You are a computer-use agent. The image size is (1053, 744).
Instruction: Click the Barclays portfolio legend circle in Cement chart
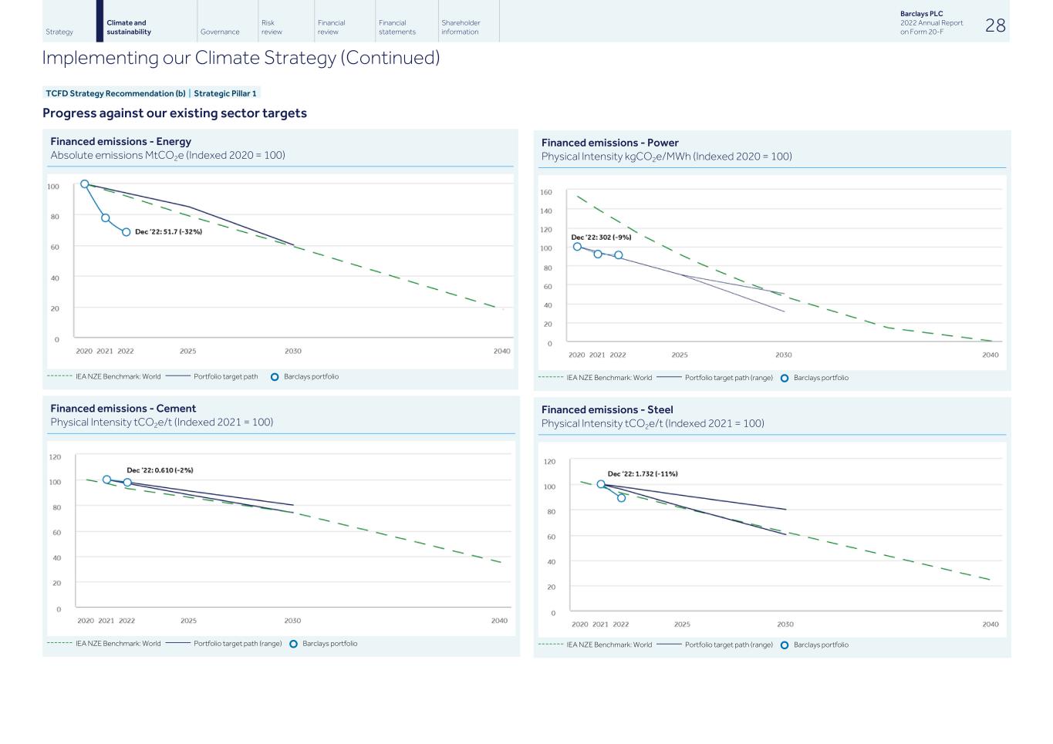coord(293,644)
